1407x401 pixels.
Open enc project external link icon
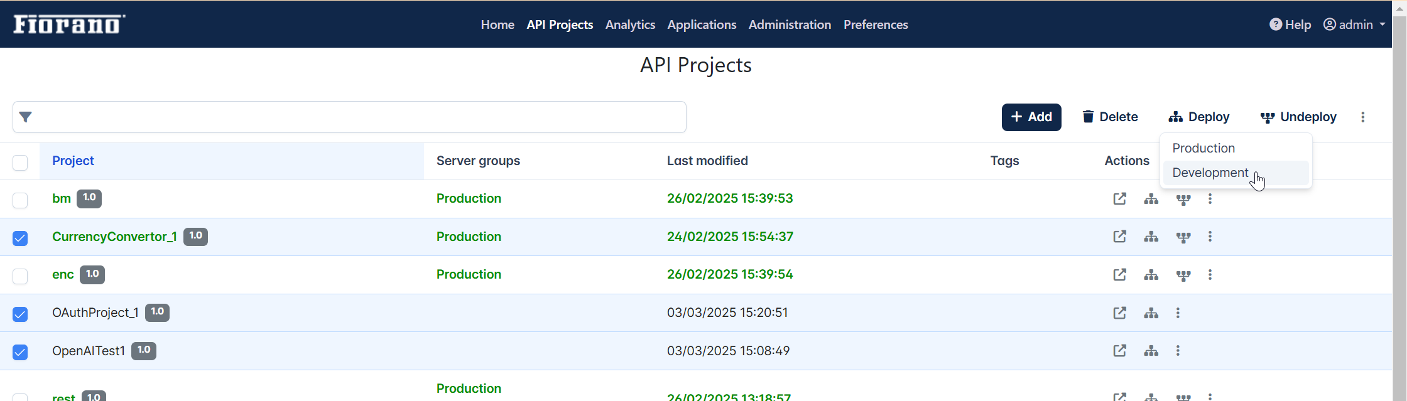click(1119, 275)
